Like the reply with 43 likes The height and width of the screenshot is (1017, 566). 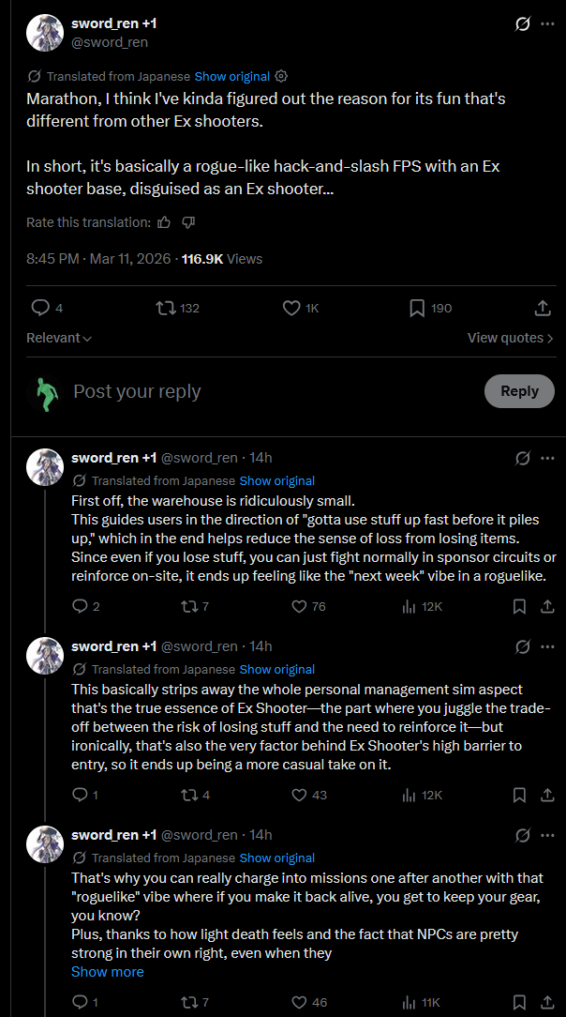[299, 795]
